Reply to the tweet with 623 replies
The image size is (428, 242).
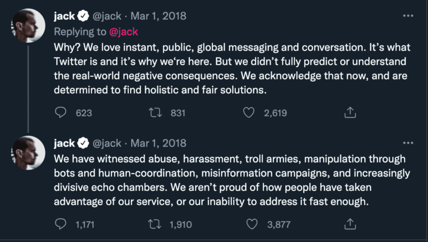[61, 112]
